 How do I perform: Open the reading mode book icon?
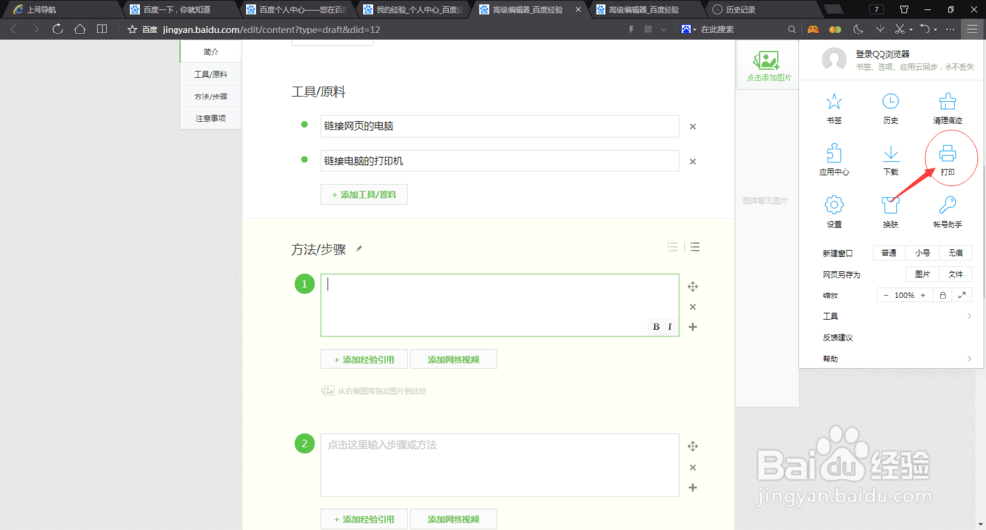click(x=102, y=29)
